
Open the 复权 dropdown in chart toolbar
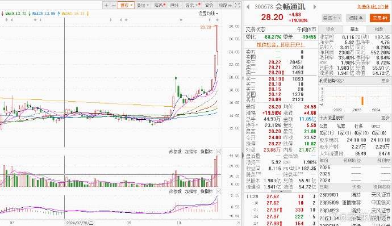(126, 5)
